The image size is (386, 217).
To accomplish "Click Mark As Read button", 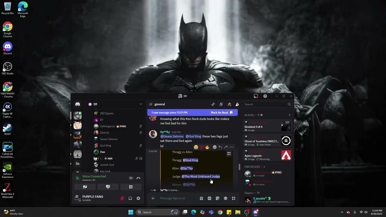I will (x=222, y=112).
